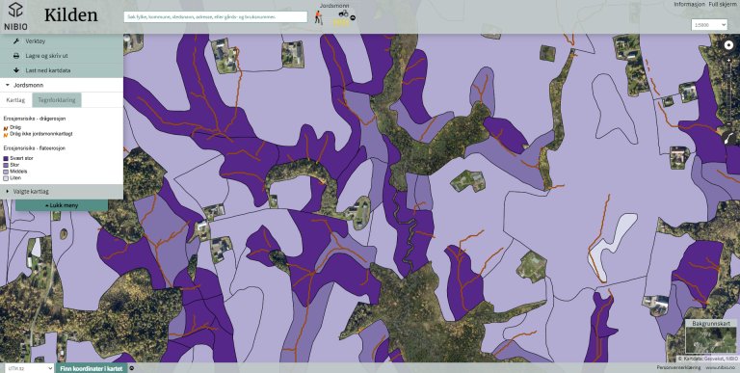The height and width of the screenshot is (373, 740).
Task: Switch to the Kartlag tab
Action: [x=15, y=100]
